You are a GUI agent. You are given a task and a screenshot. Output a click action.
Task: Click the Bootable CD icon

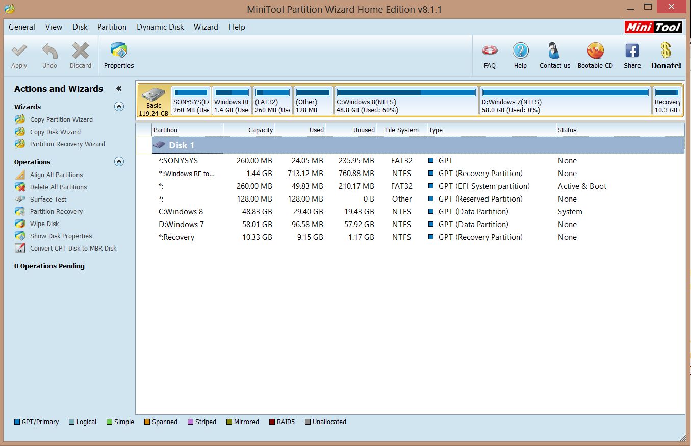click(595, 52)
